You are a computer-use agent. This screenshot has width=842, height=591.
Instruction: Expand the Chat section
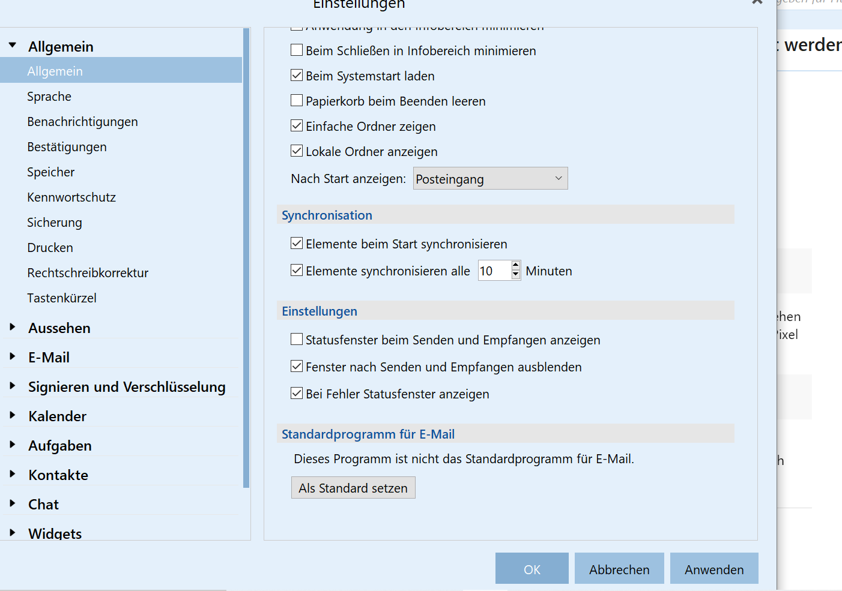[13, 503]
